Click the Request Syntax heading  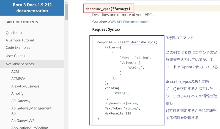106,29
